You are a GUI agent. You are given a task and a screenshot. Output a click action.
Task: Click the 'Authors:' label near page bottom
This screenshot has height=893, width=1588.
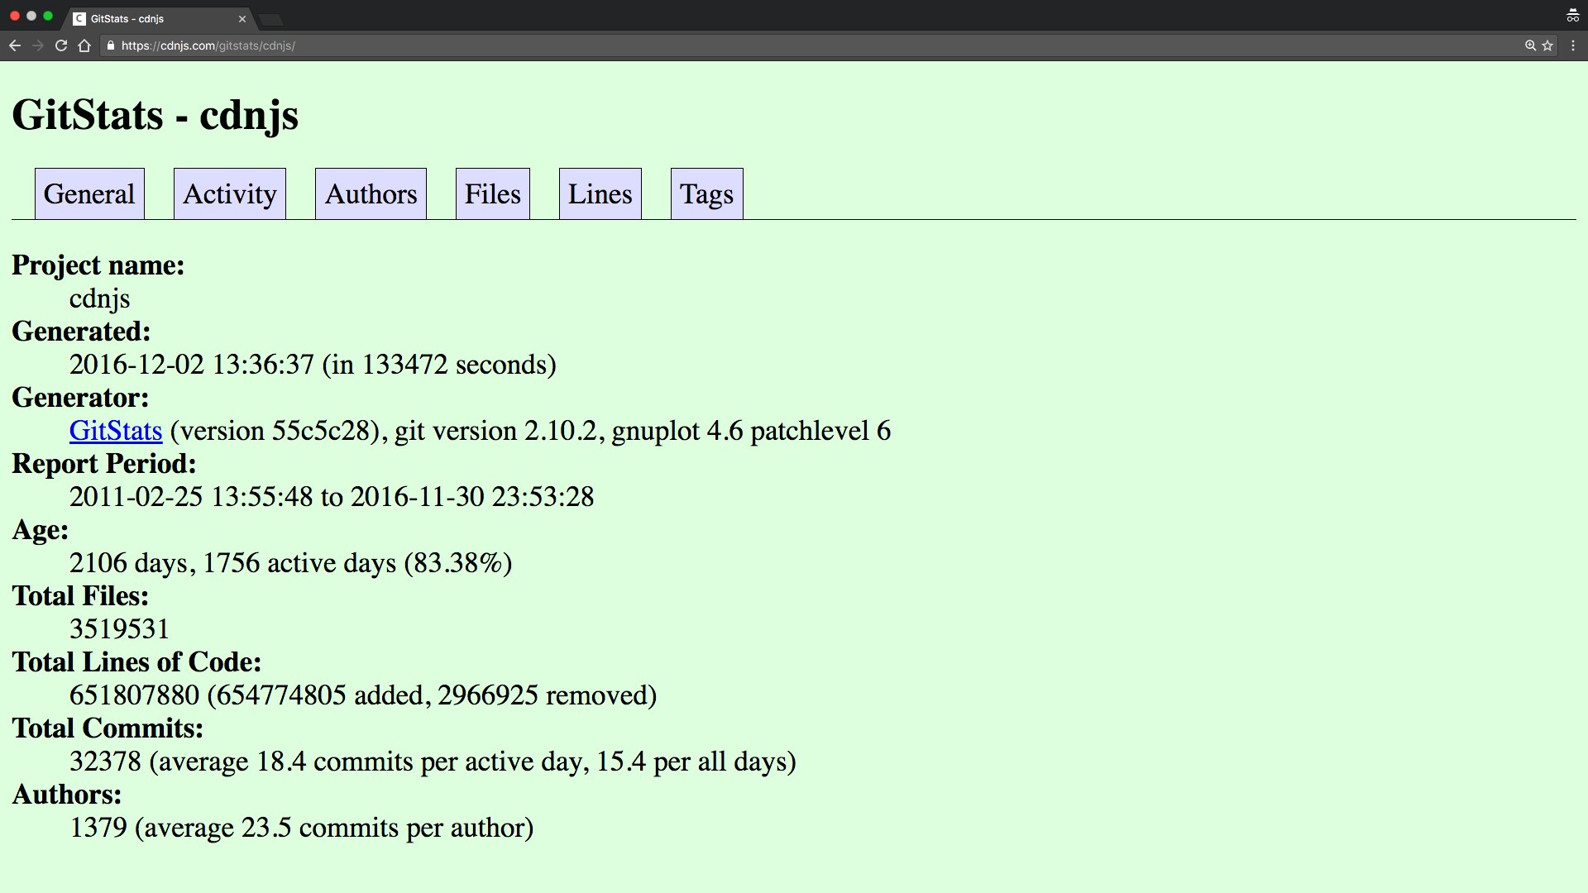(x=67, y=795)
